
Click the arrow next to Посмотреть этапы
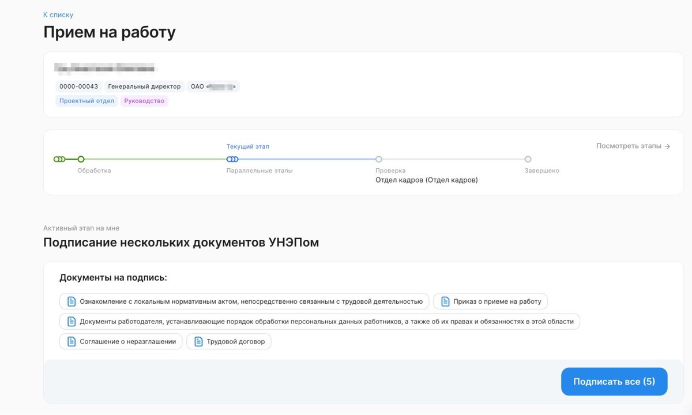(667, 146)
